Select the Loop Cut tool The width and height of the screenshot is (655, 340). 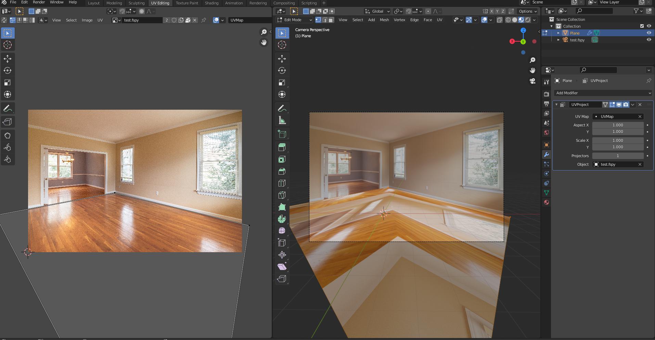282,183
